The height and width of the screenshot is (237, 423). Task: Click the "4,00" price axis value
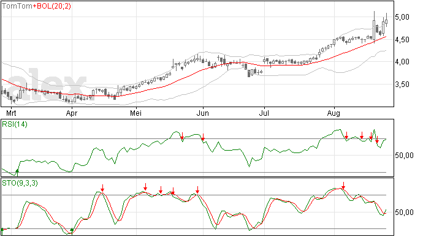coord(402,62)
